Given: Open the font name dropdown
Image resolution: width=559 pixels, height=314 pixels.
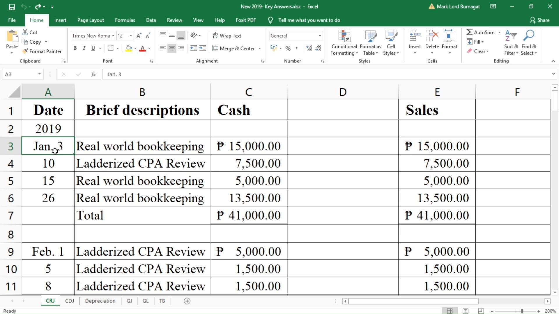Looking at the screenshot, I should 113,36.
